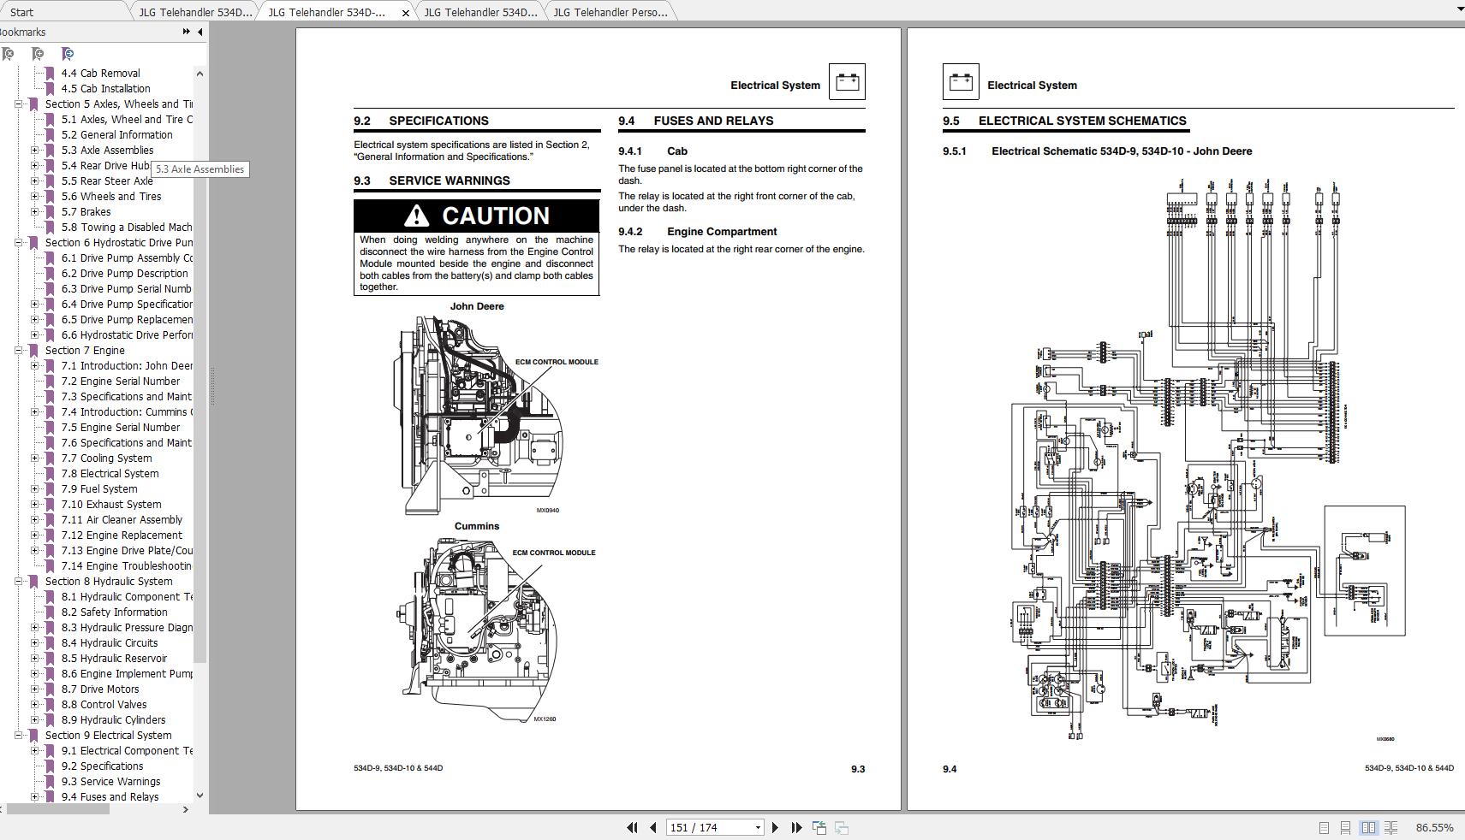Collapse the Bookmarks panel with the arrow
The image size is (1465, 840).
pos(200,33)
